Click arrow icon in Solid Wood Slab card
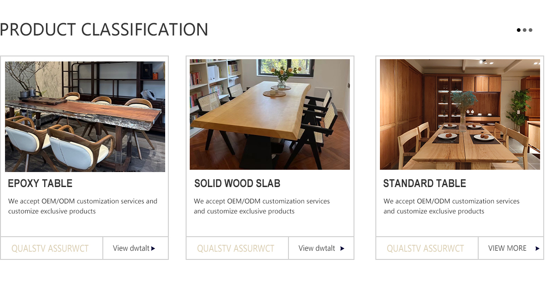The image size is (546, 289). point(342,248)
